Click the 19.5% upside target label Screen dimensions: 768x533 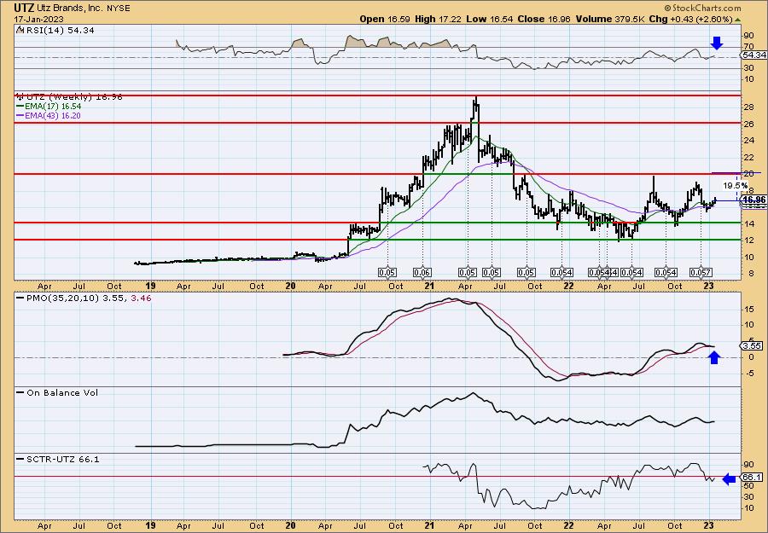pos(736,186)
